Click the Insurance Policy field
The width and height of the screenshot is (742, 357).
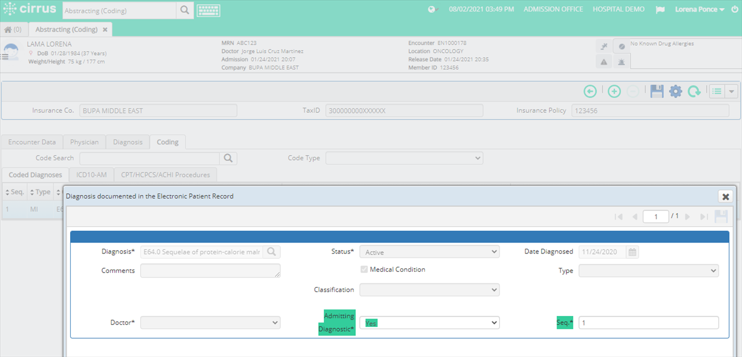coord(650,111)
